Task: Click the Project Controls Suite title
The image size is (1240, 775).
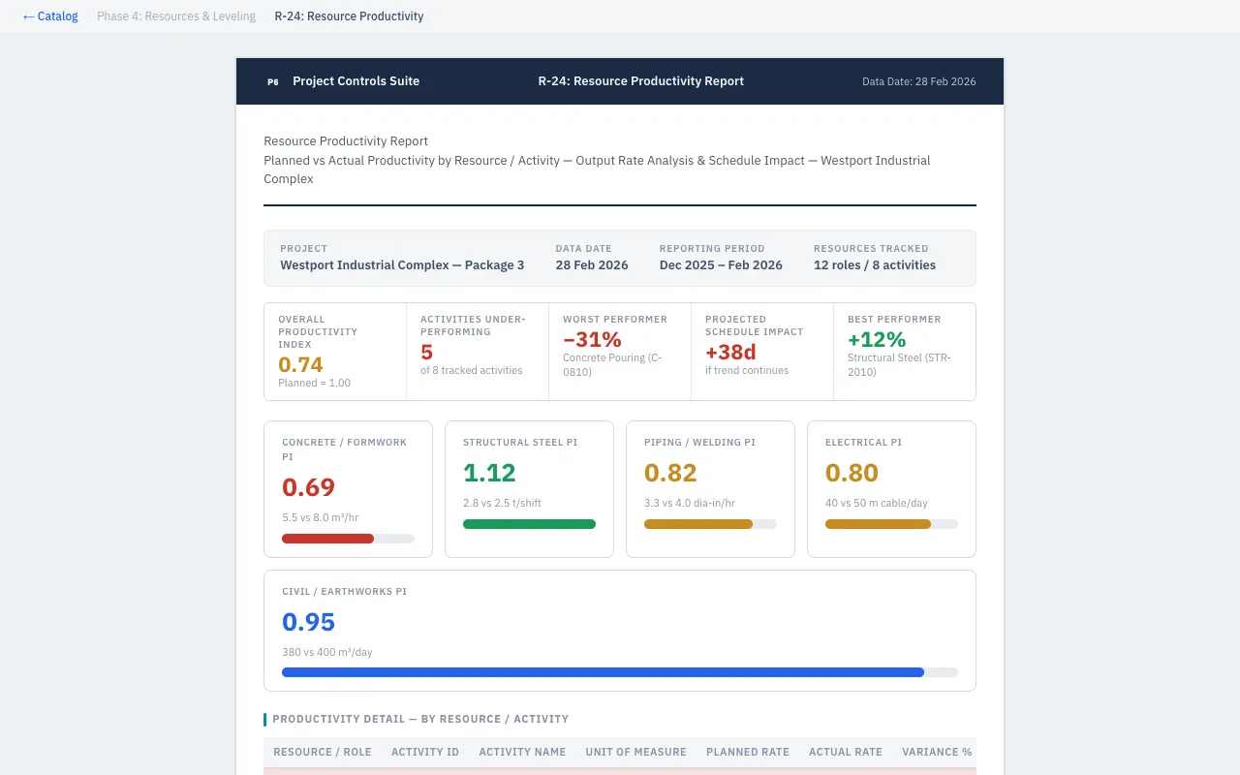Action: coord(356,81)
